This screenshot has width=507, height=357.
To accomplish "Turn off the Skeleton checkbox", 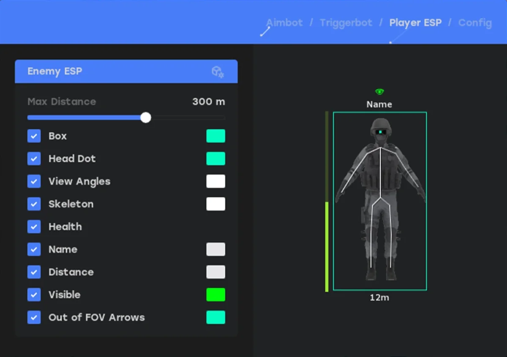I will click(x=34, y=204).
